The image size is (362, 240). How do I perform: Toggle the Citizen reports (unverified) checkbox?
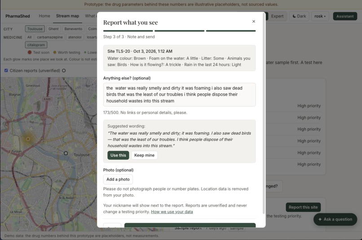6,70
